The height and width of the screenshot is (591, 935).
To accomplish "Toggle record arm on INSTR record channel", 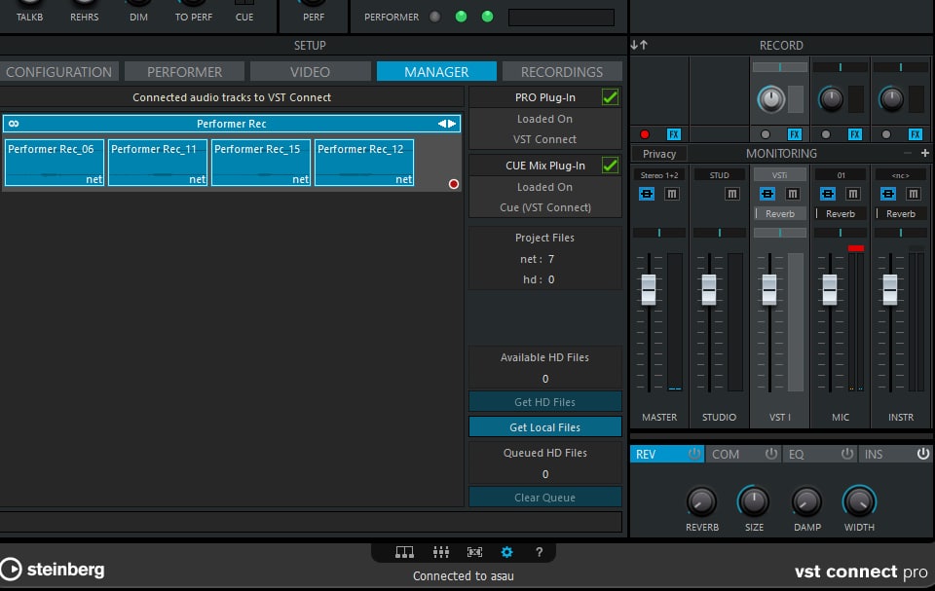I will tap(886, 134).
